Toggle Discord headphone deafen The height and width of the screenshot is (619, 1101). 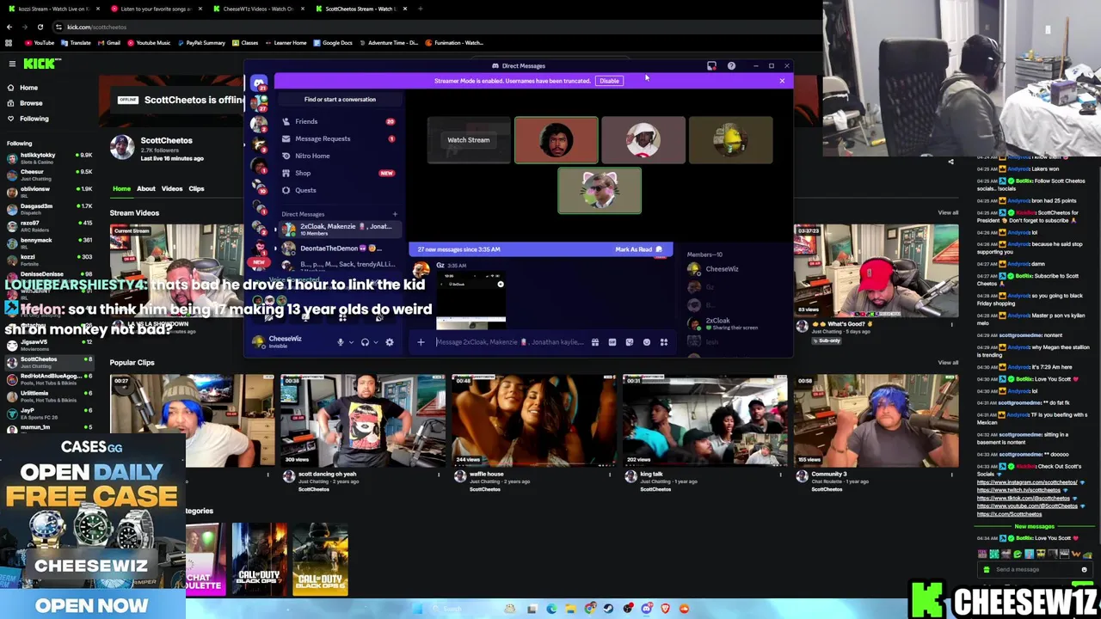(365, 342)
